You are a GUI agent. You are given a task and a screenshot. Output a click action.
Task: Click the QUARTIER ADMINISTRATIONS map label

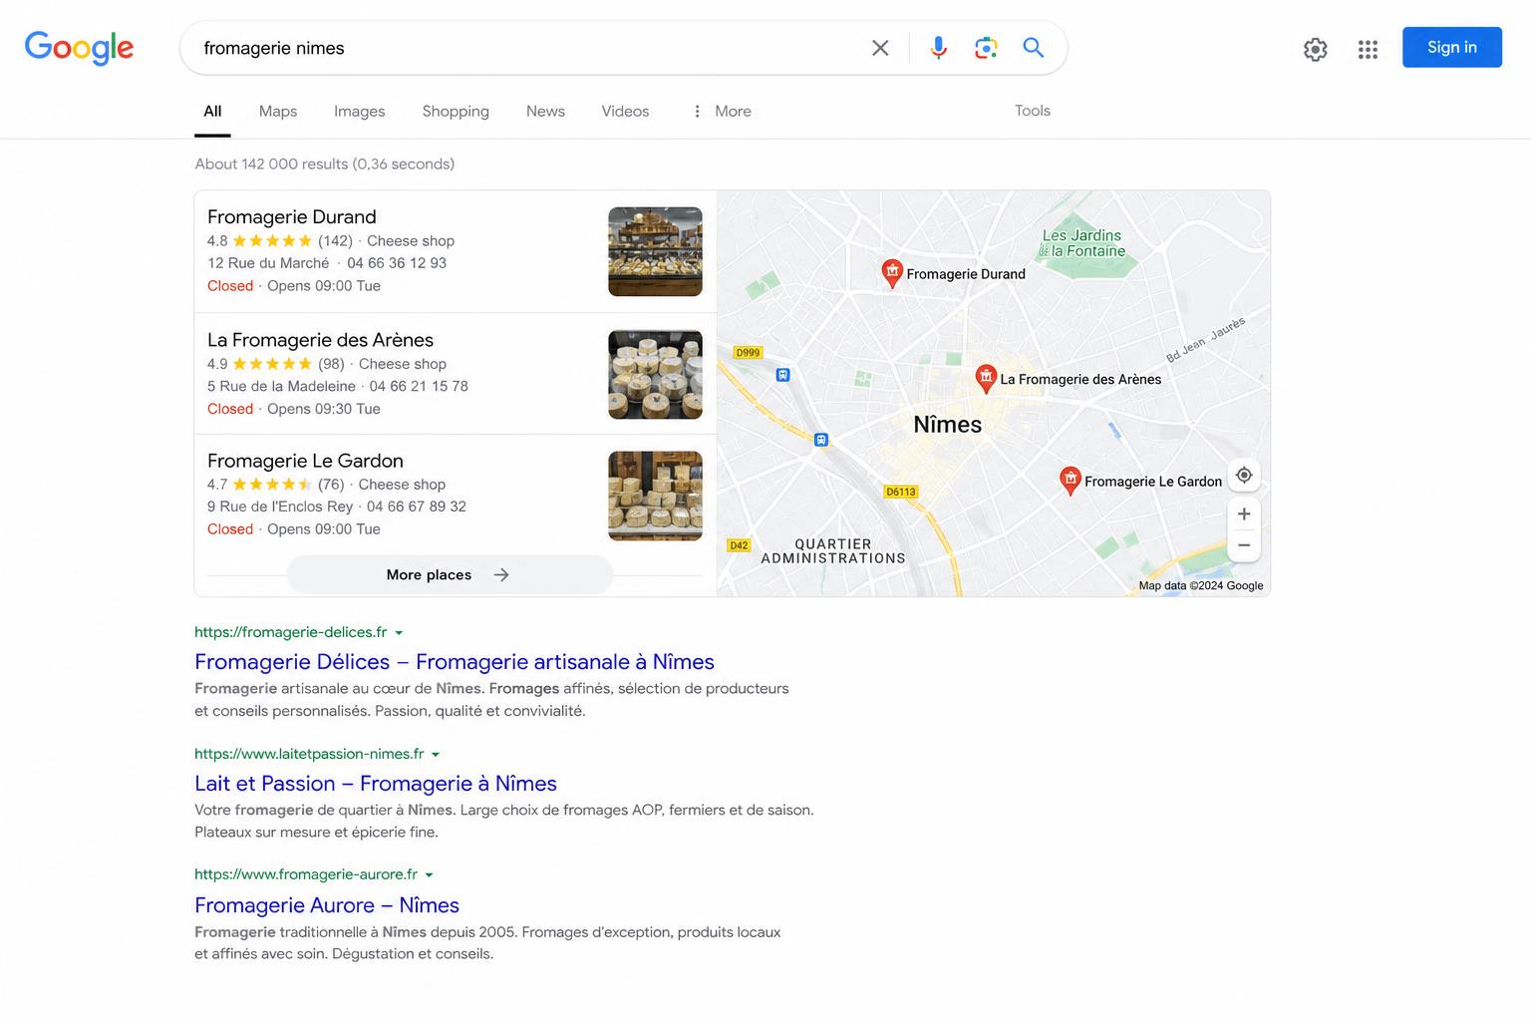[833, 551]
